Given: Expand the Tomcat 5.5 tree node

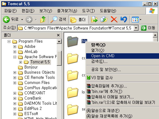Looking at the screenshot, I should [20, 62].
